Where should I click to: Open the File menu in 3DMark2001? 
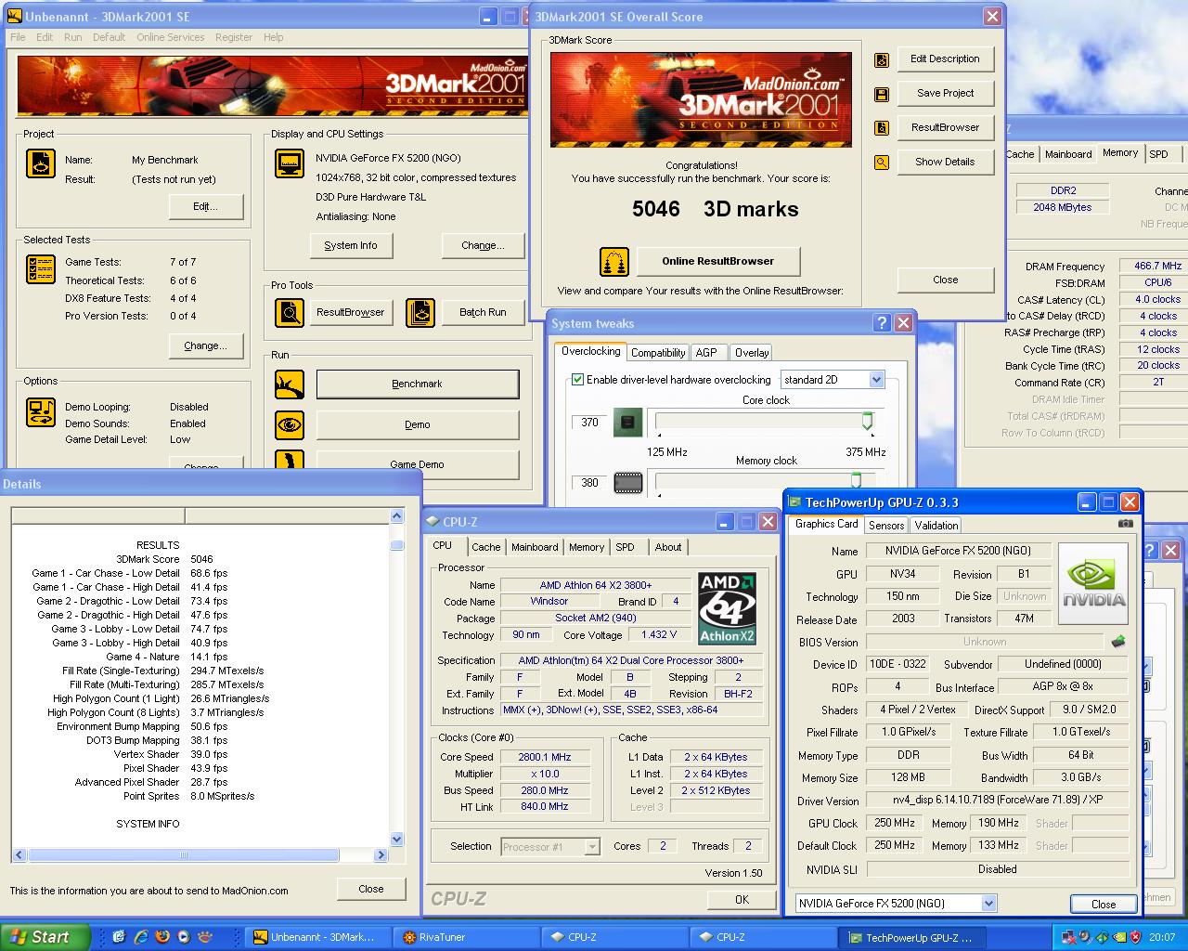[18, 37]
